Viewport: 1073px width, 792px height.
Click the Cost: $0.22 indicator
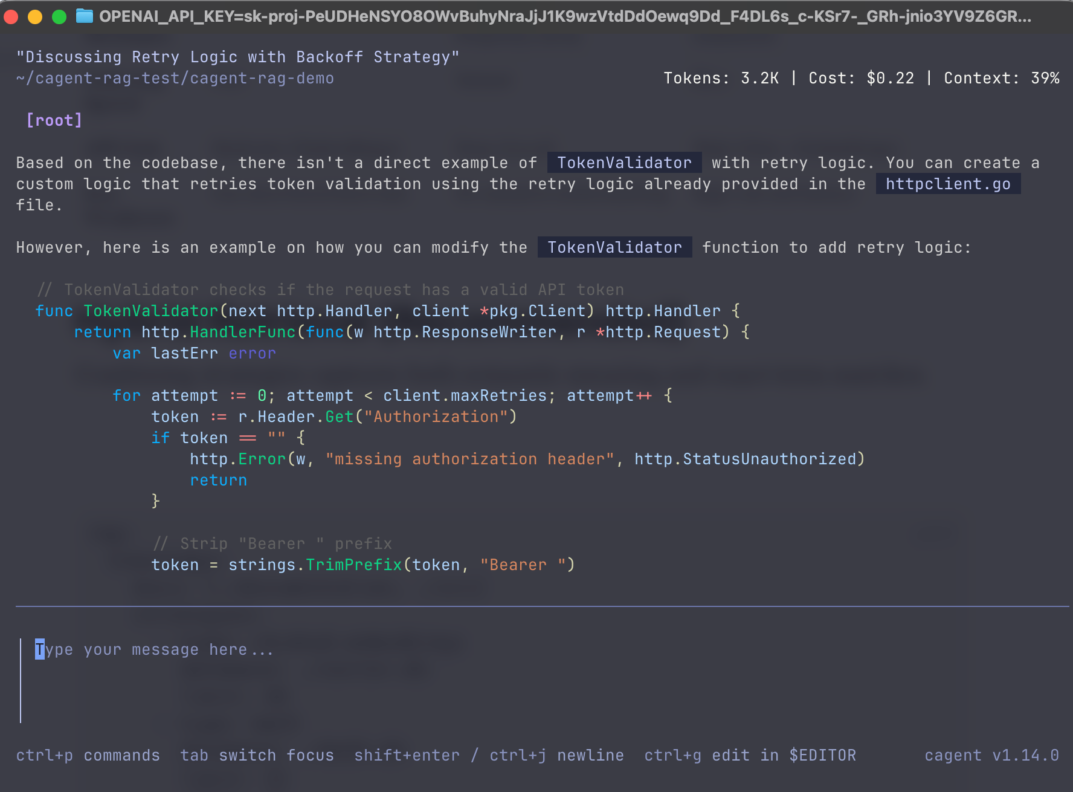pos(861,78)
